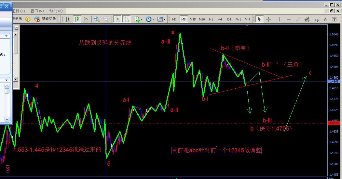Open the 帮助 (H) menu
Viewport: 342px width, 179px height.
point(56,11)
